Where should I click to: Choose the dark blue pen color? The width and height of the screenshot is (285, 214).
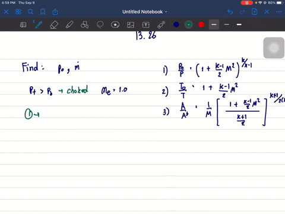pos(176,24)
